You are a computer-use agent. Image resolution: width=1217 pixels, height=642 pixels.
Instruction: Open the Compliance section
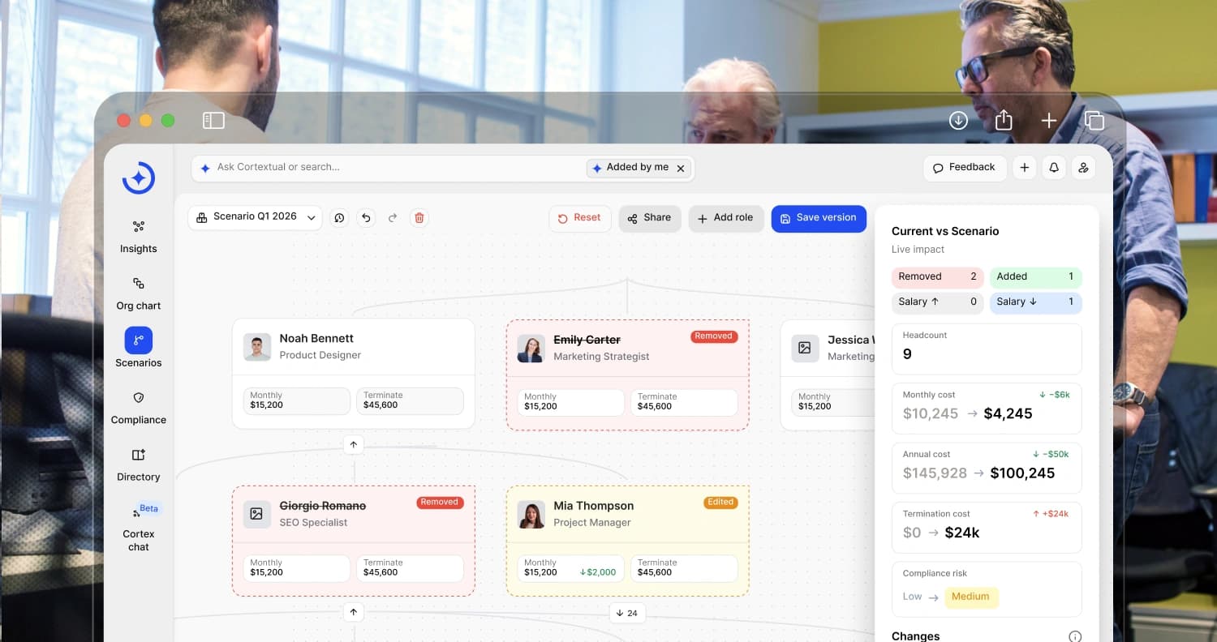click(139, 408)
